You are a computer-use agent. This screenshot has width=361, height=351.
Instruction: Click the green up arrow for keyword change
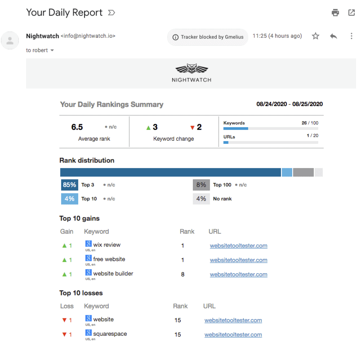(x=148, y=128)
